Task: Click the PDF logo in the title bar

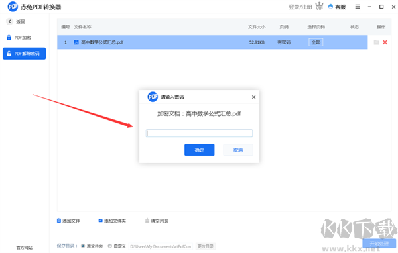Action: 13,7
